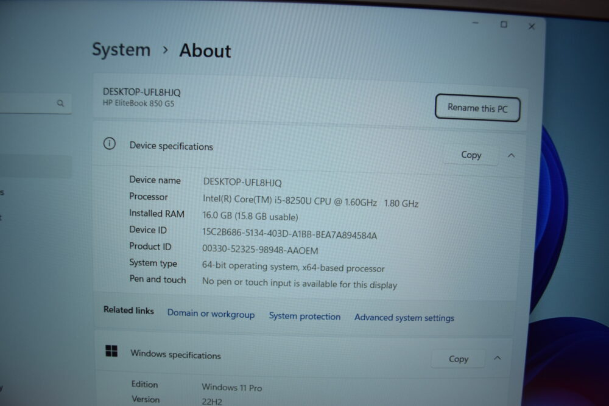Minimize the Settings window
The image size is (609, 406).
pyautogui.click(x=476, y=23)
